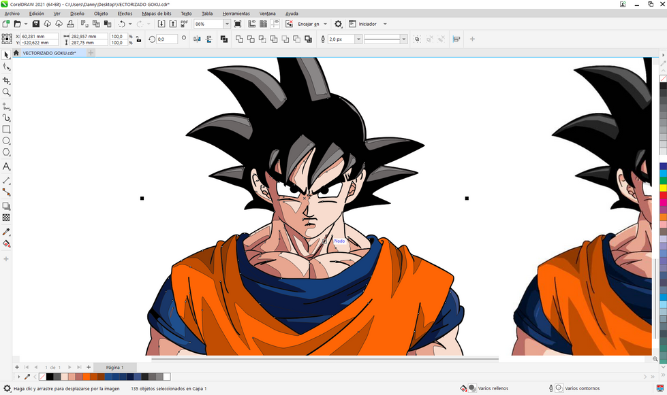
Task: Open the Align and Distribute icon
Action: coord(456,39)
